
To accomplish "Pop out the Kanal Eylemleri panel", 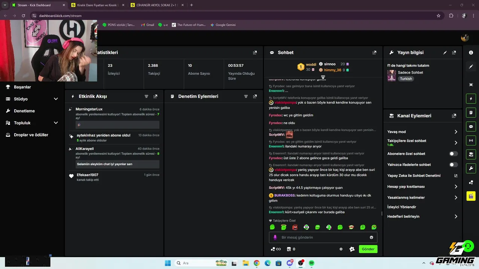I will click(x=454, y=116).
